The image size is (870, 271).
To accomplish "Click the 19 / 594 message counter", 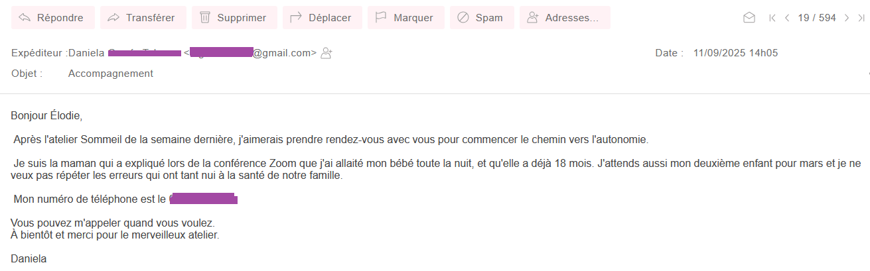I will pos(817,18).
